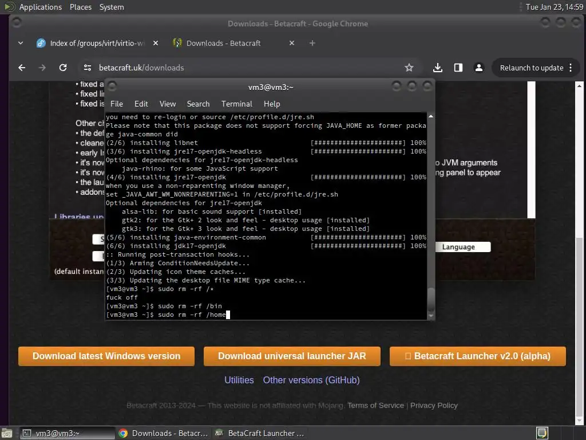Switch to BetaCraft Launcher taskbar entry
Screen dimensions: 586x440
(260, 433)
